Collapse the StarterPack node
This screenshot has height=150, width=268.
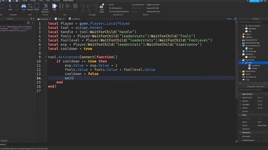[x=240, y=60]
